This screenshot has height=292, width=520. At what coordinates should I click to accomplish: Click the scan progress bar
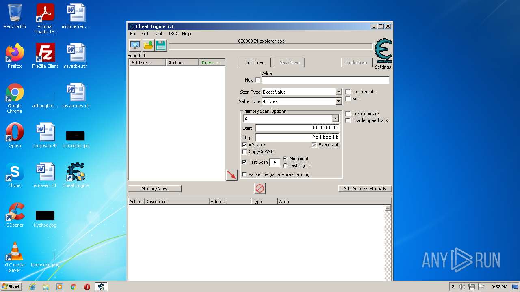(x=271, y=47)
